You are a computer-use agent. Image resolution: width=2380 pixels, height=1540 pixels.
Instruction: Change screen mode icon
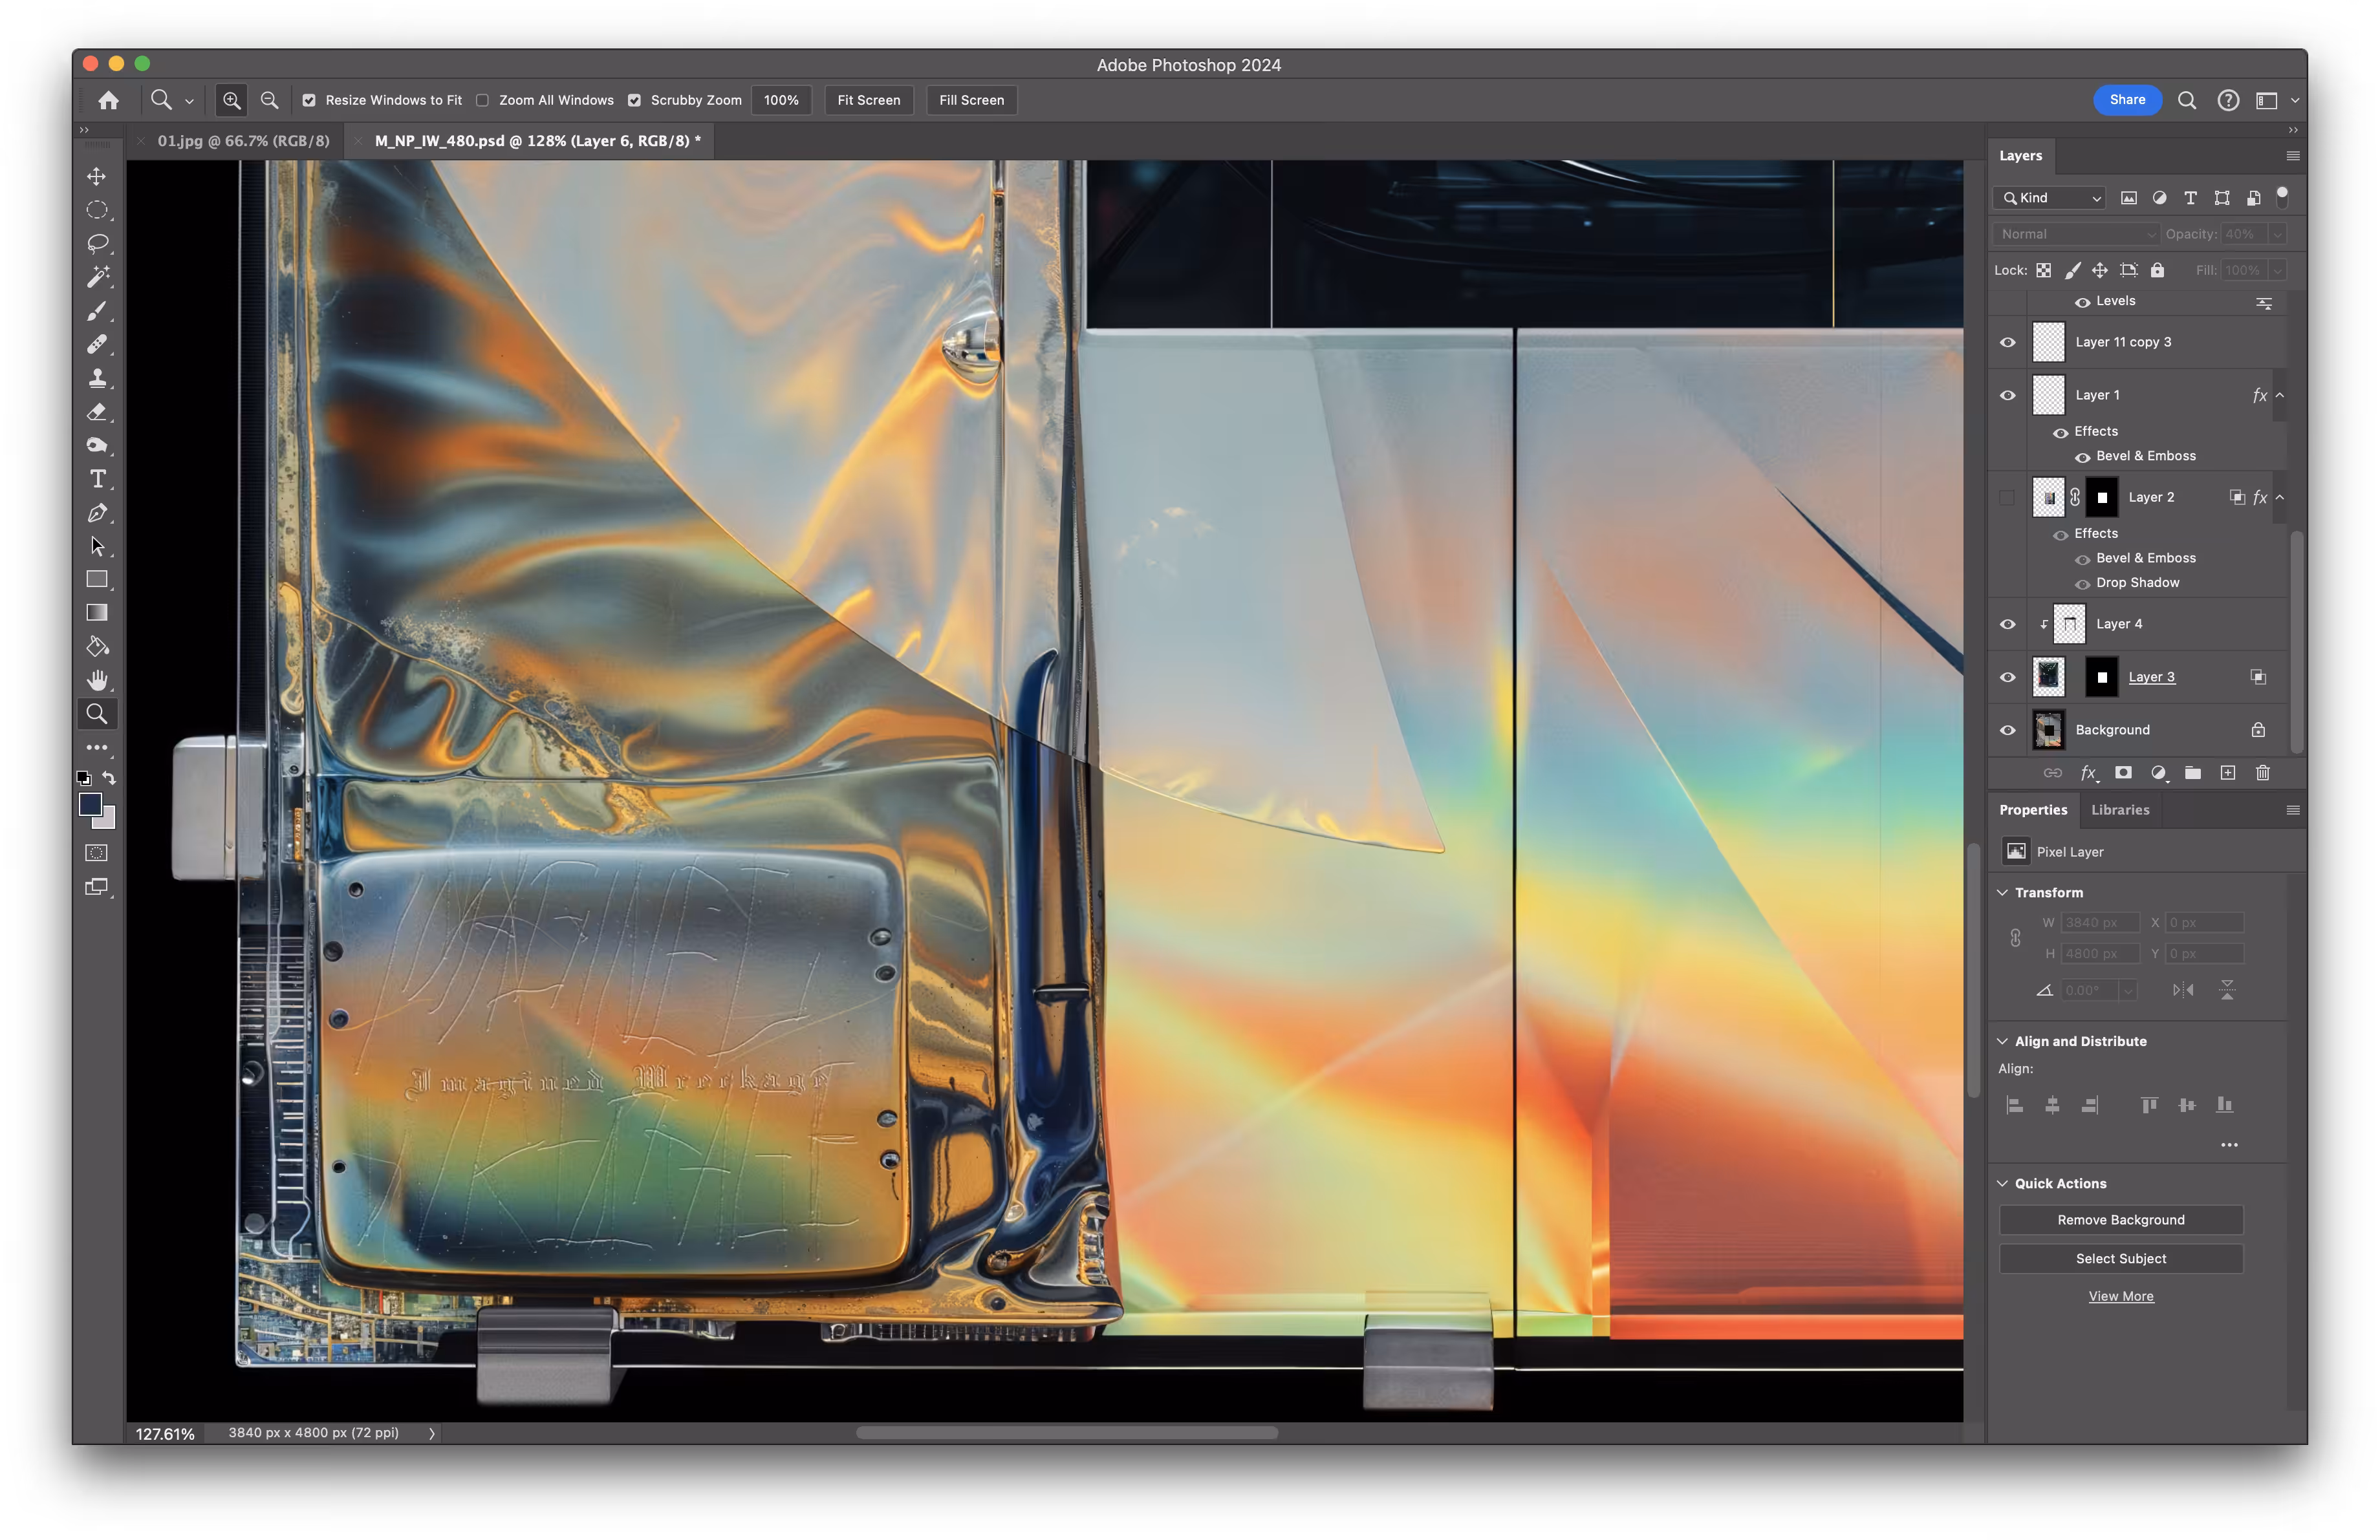(x=97, y=886)
